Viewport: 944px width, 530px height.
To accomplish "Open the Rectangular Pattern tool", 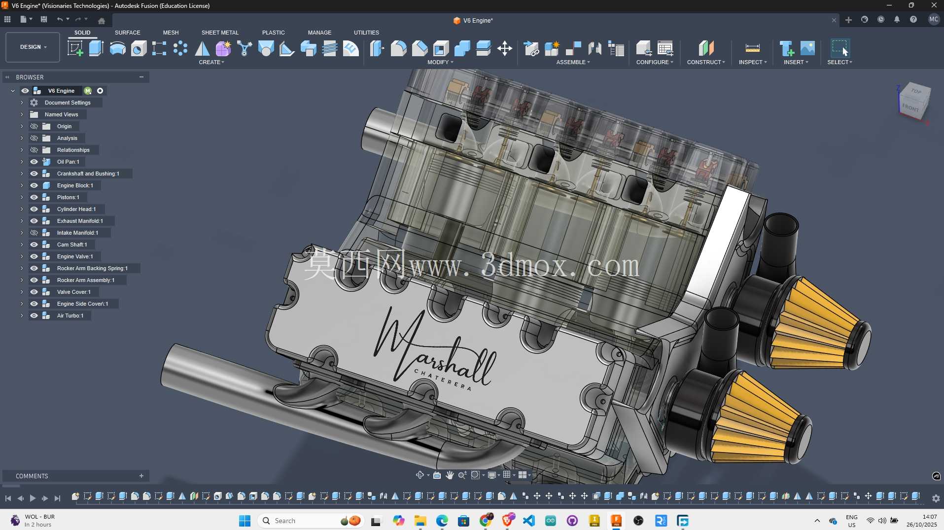I will click(x=159, y=48).
